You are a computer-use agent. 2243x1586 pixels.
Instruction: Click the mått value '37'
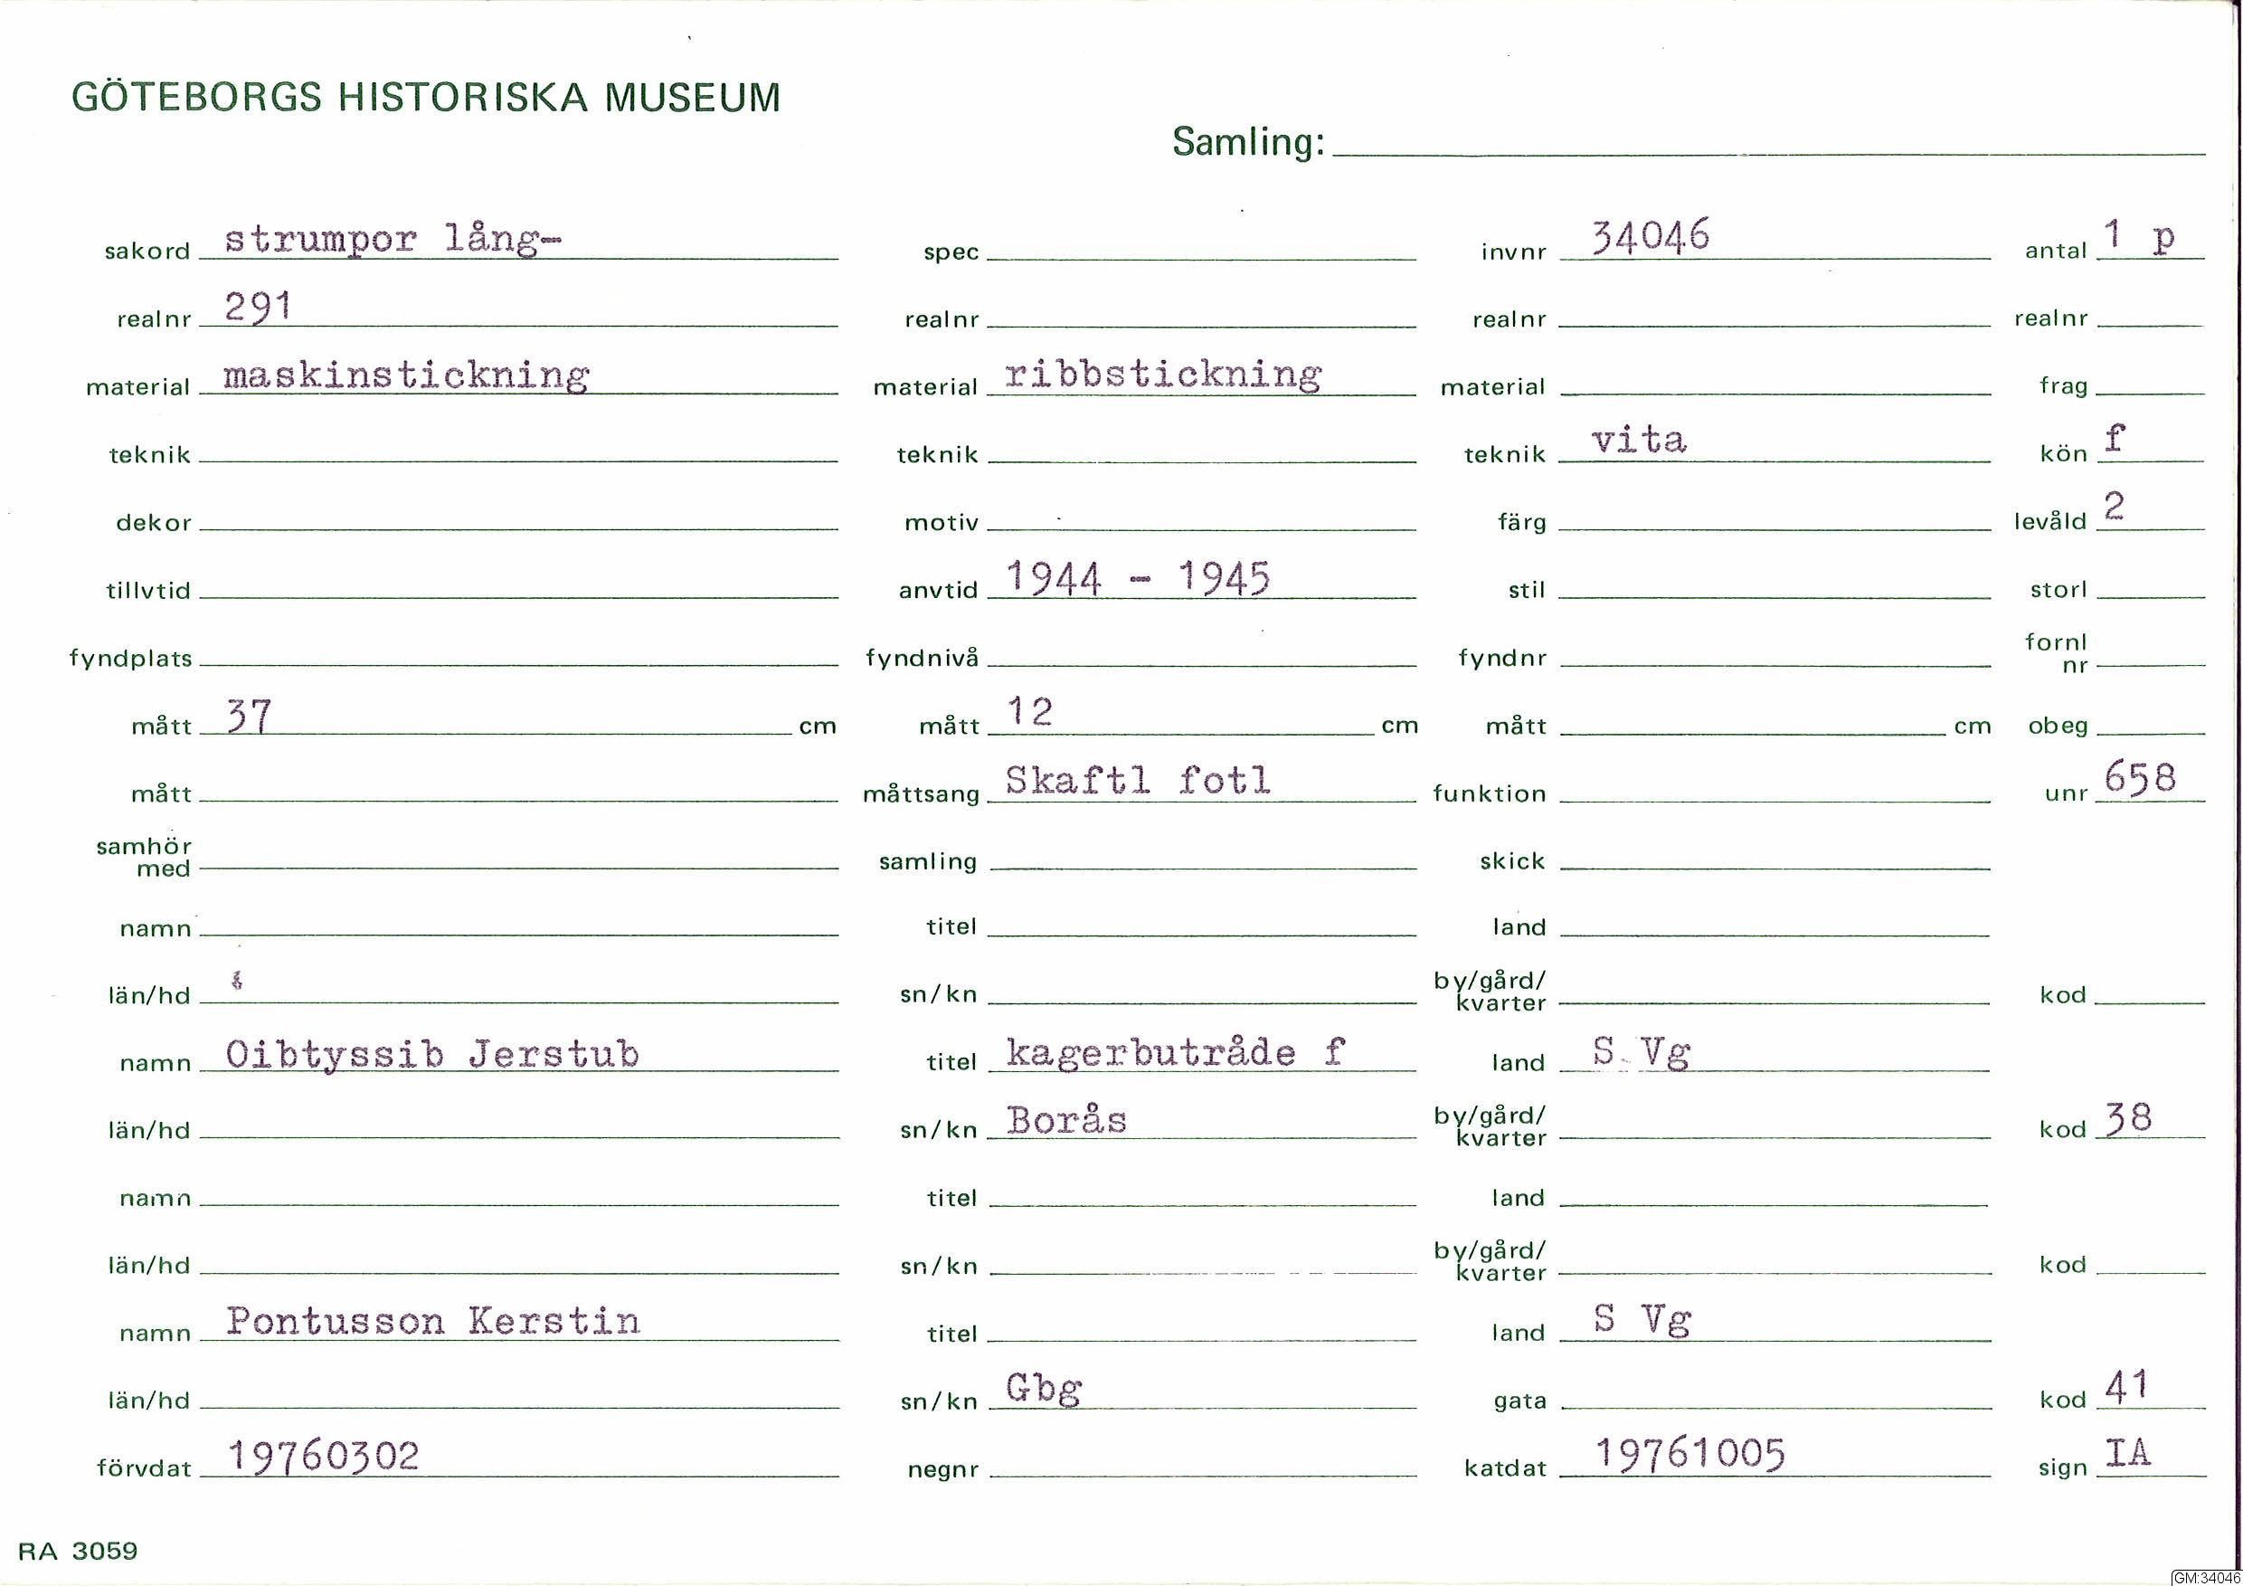click(x=248, y=717)
